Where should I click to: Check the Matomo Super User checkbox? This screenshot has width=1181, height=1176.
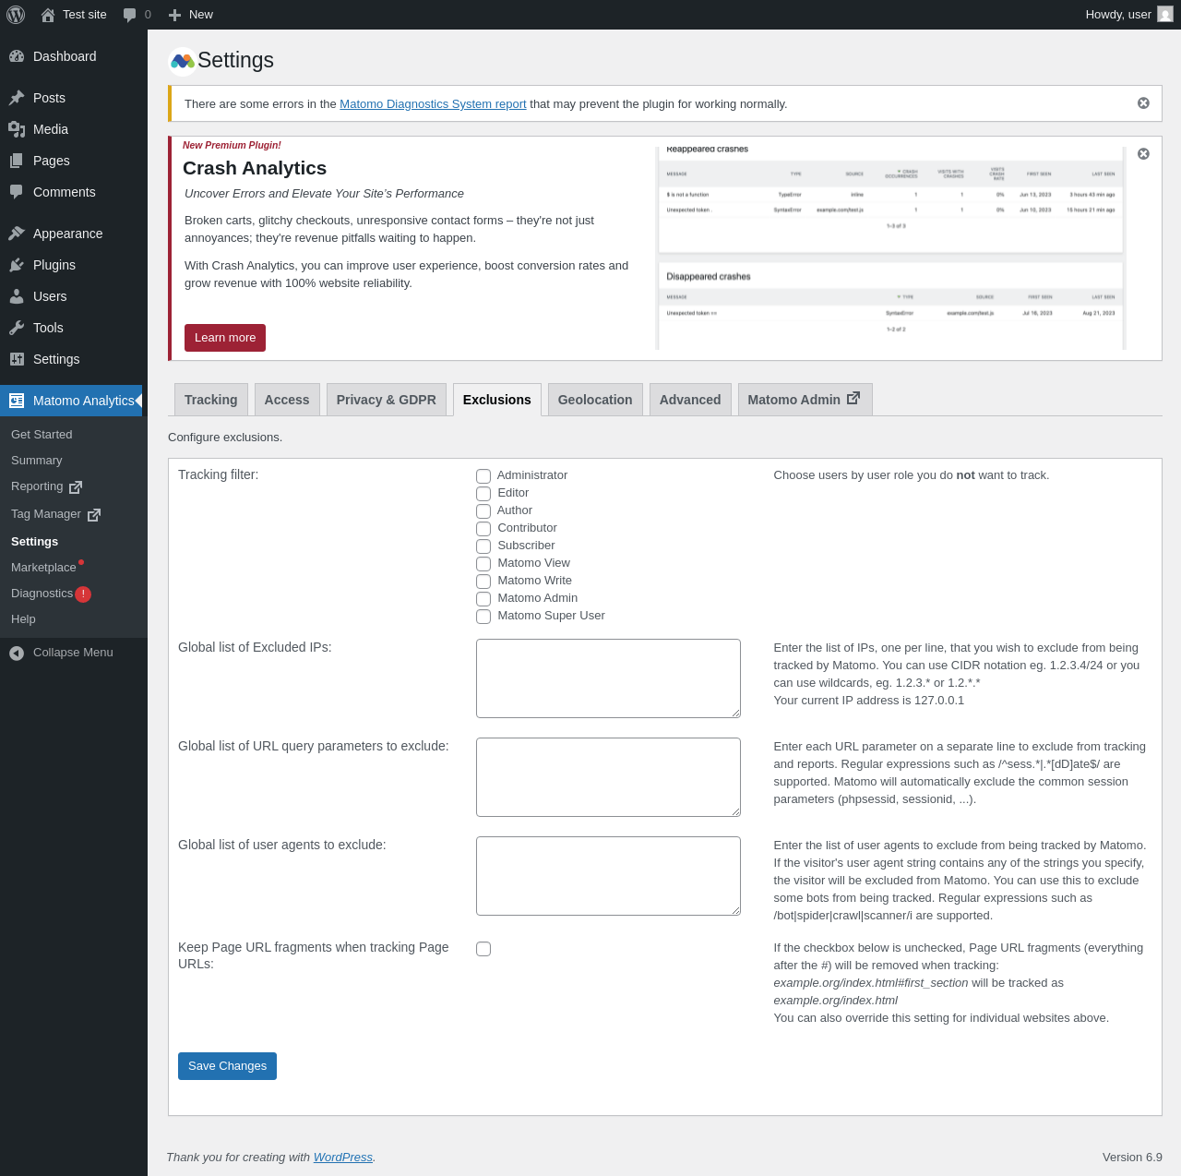coord(483,617)
